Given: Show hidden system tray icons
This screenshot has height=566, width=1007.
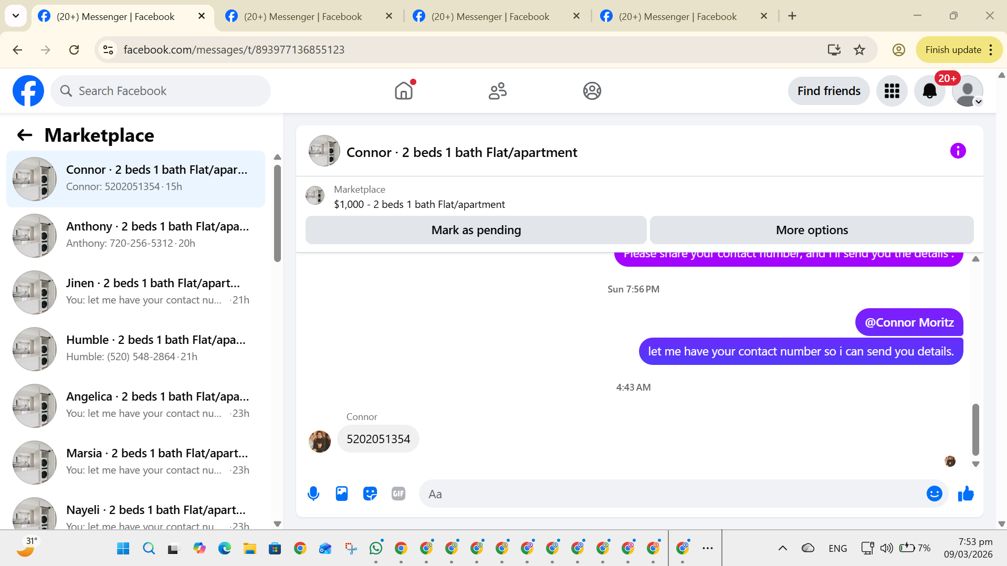Looking at the screenshot, I should pyautogui.click(x=782, y=548).
